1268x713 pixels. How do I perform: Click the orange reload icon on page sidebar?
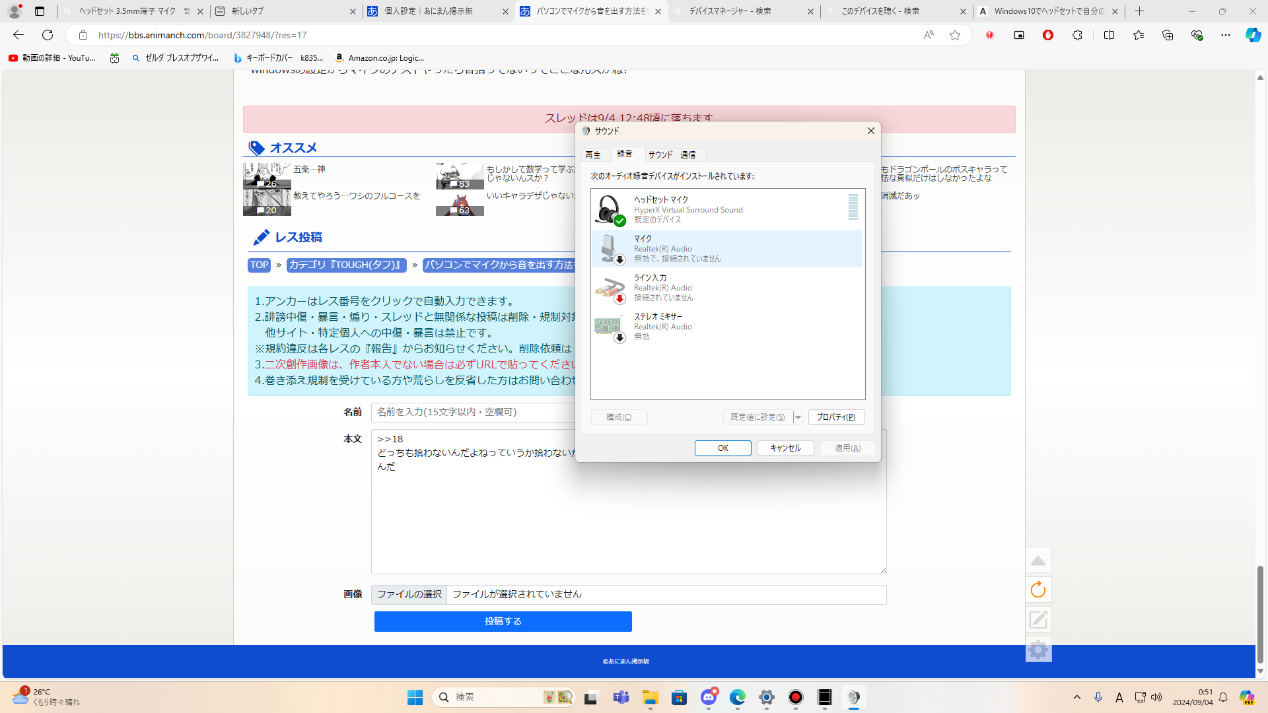pyautogui.click(x=1038, y=590)
